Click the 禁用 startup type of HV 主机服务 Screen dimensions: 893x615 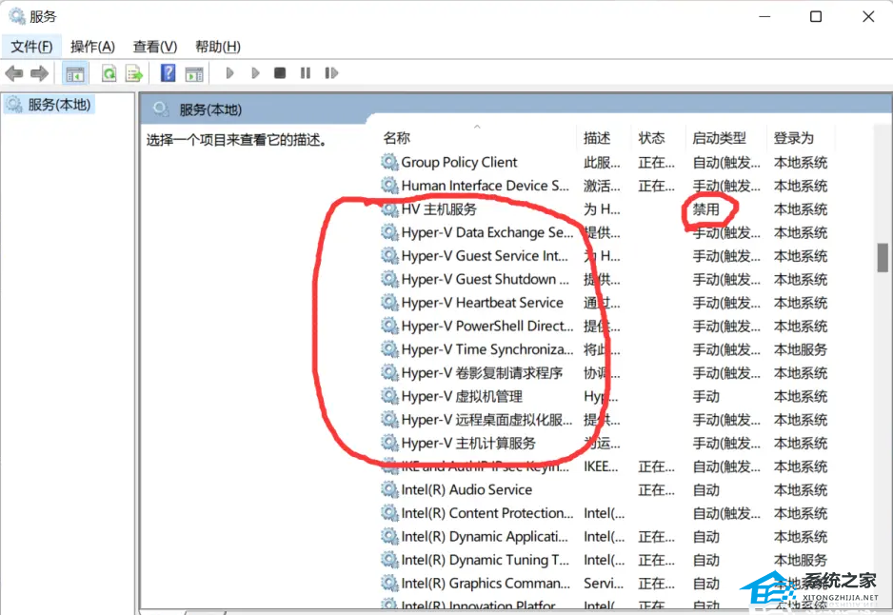(706, 209)
